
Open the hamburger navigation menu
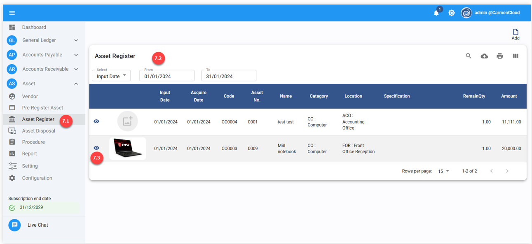click(x=12, y=13)
